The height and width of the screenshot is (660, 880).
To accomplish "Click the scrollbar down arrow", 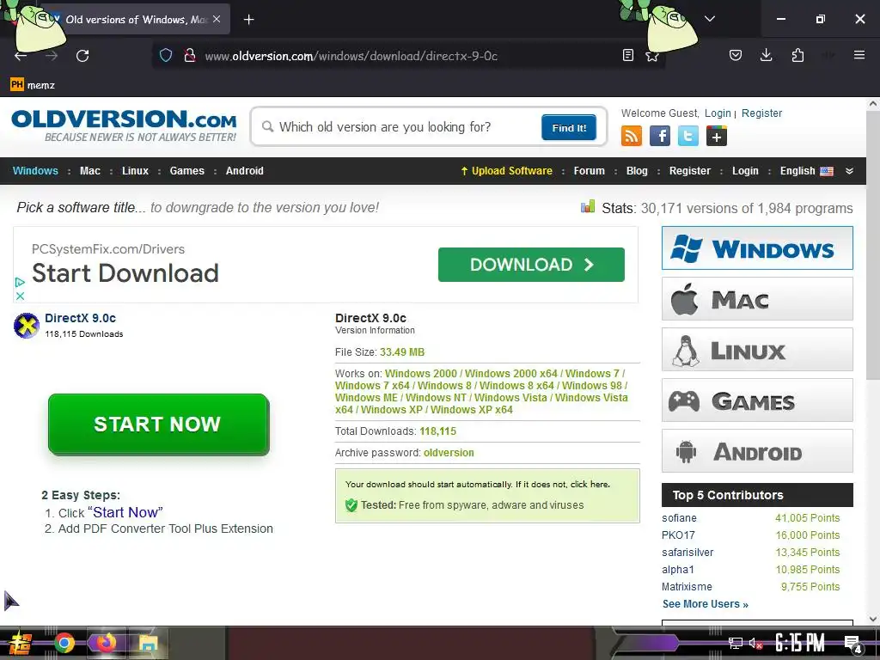I will (873, 619).
